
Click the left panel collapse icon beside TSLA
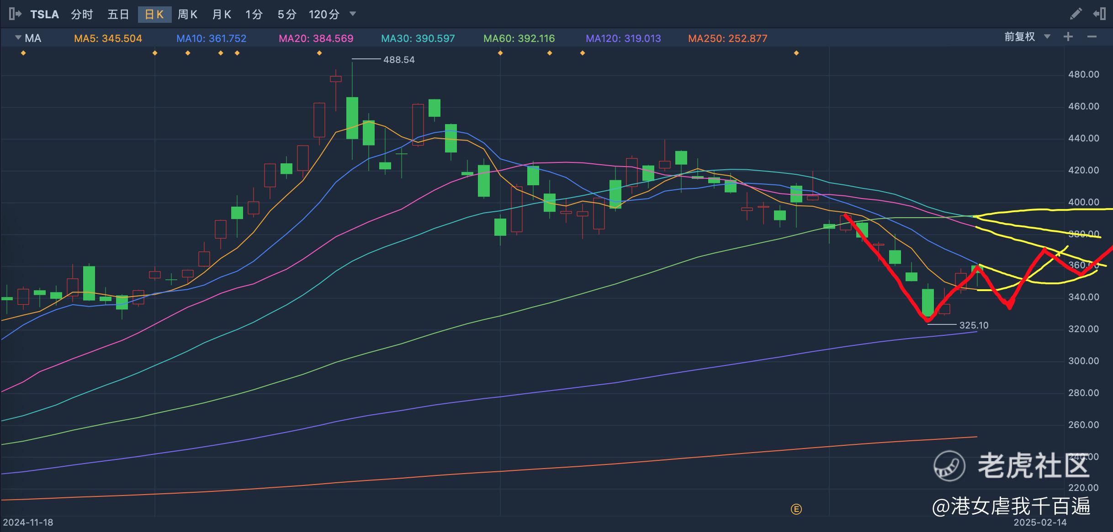pyautogui.click(x=15, y=14)
